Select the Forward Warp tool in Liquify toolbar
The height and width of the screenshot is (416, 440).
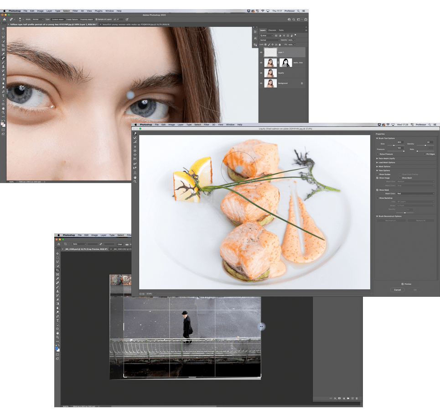pos(135,133)
